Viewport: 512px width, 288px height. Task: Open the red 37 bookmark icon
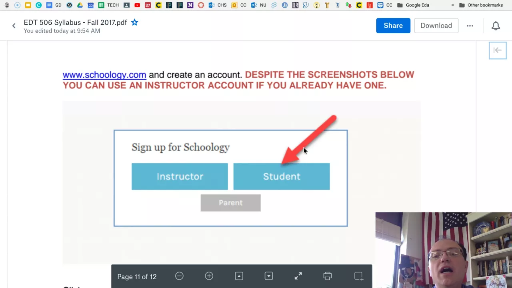pos(148,5)
